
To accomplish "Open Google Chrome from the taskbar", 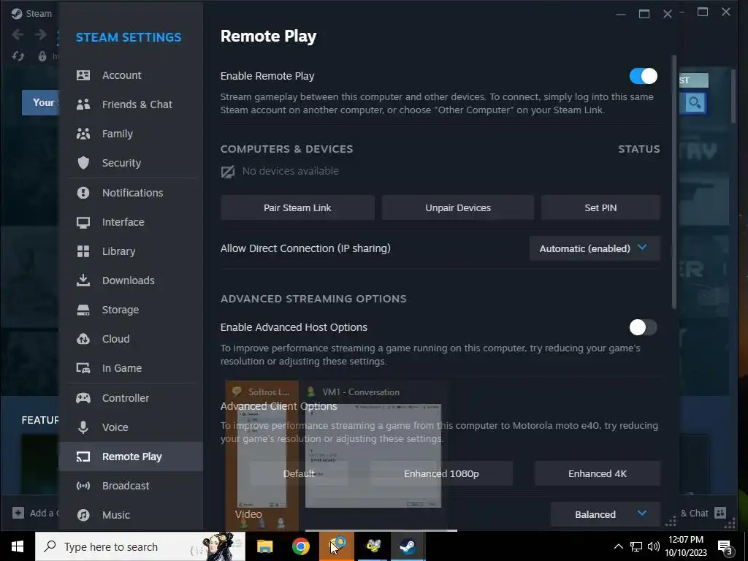I will [300, 546].
